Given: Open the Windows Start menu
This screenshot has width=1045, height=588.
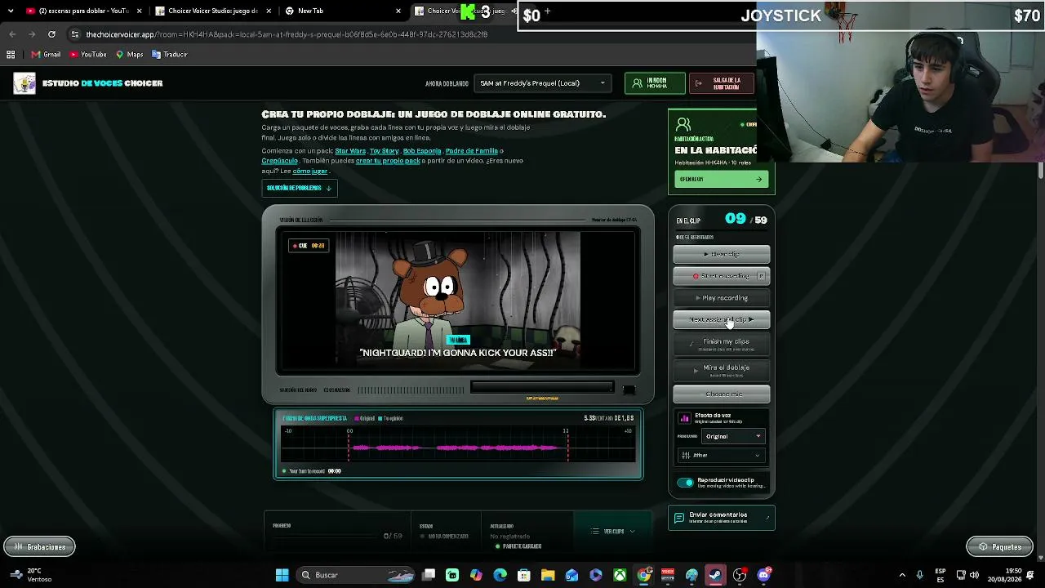Looking at the screenshot, I should [282, 575].
